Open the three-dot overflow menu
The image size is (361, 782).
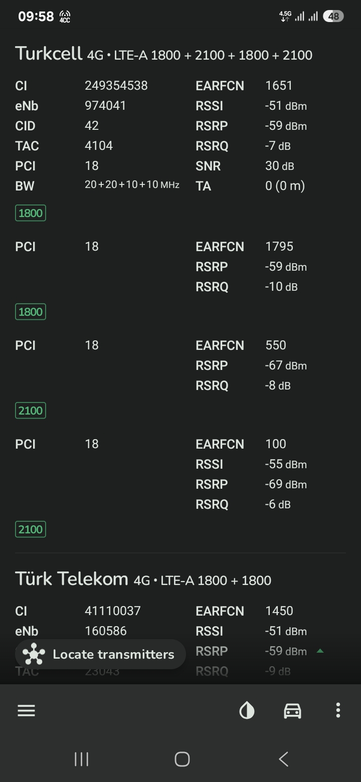pos(338,710)
